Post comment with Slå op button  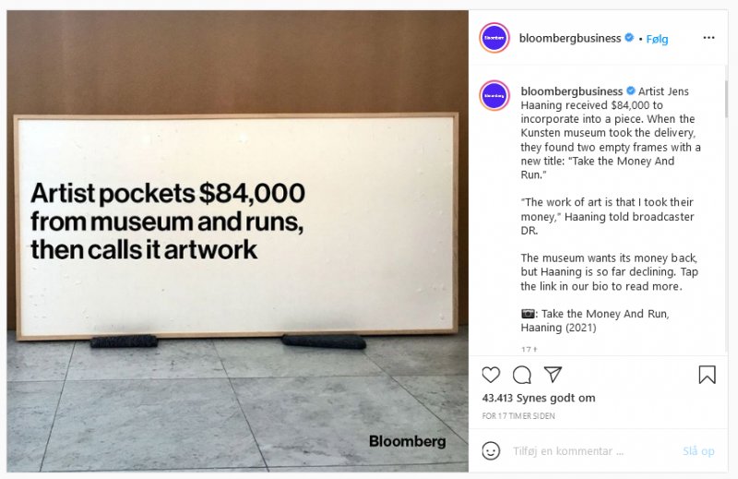pyautogui.click(x=698, y=451)
